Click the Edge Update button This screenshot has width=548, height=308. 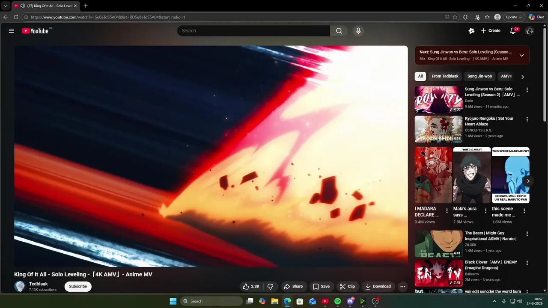pyautogui.click(x=514, y=17)
